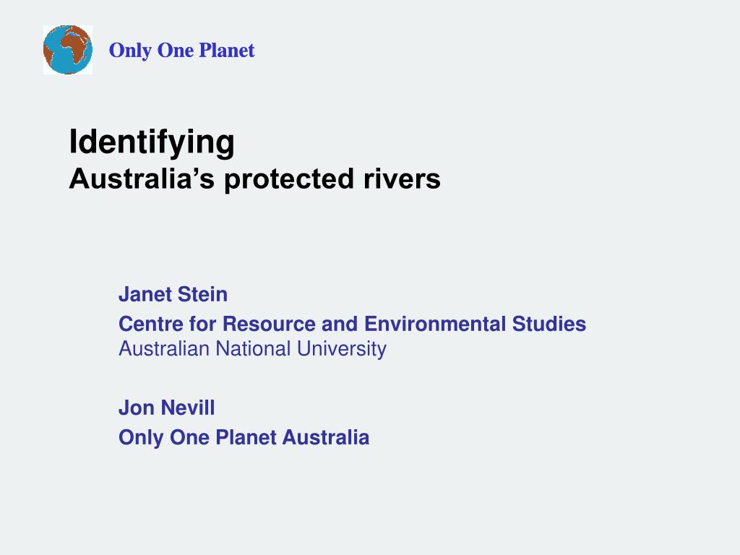This screenshot has width=740, height=555.
Task: Click "Only One" in the bottom organisation line
Action: click(x=164, y=437)
